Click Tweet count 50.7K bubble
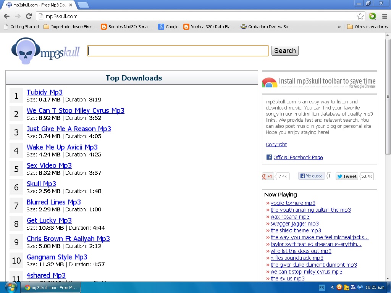The width and height of the screenshot is (391, 293). [x=367, y=176]
